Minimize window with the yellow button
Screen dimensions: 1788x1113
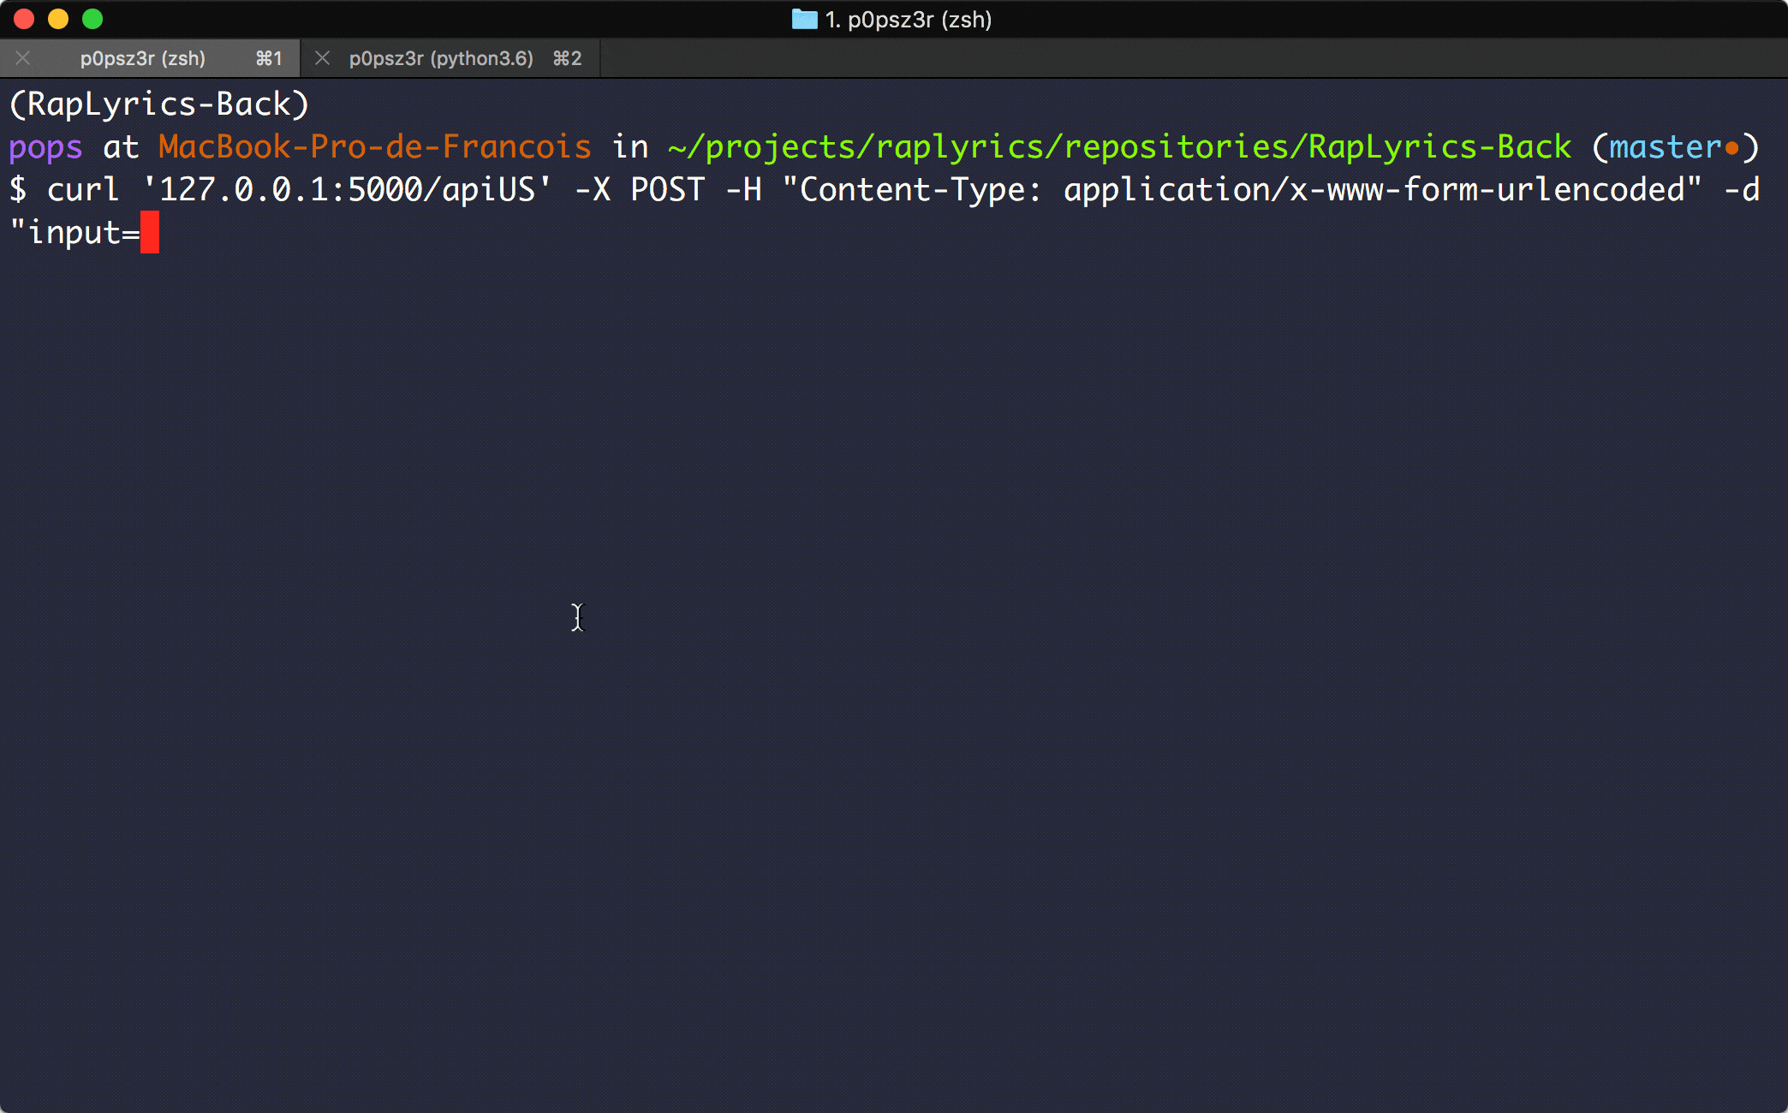click(x=58, y=19)
